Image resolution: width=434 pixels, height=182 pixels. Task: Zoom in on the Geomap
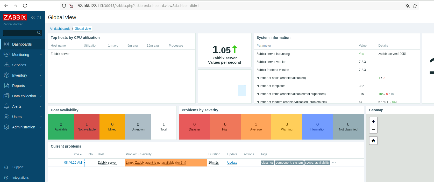coord(373,121)
